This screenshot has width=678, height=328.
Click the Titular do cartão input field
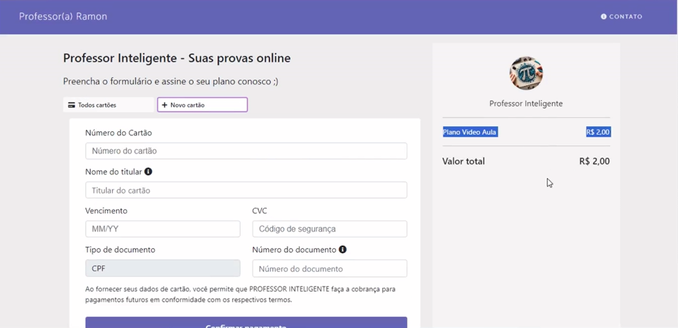(246, 189)
